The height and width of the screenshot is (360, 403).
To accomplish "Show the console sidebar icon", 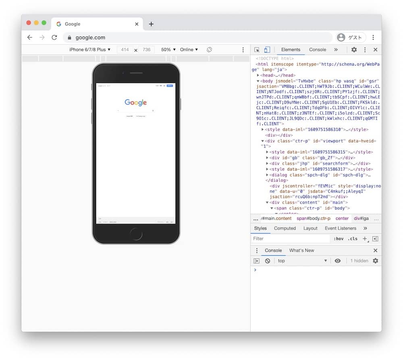I will pos(256,261).
